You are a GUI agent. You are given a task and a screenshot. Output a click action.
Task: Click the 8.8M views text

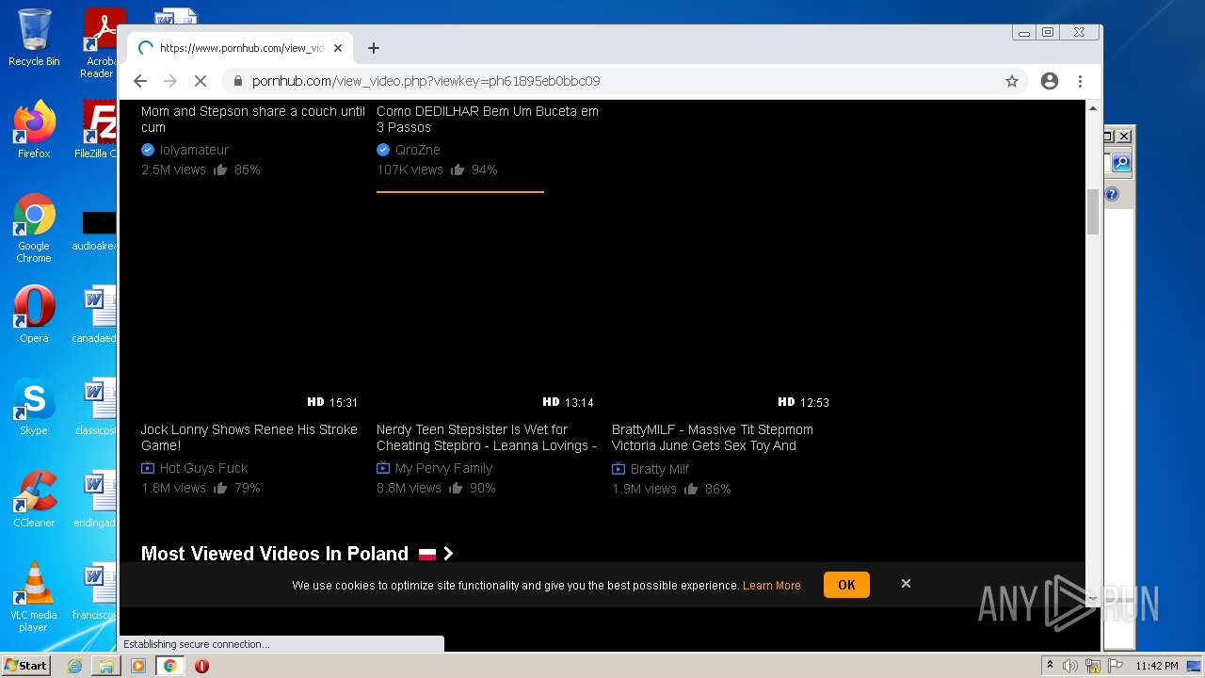click(x=409, y=488)
